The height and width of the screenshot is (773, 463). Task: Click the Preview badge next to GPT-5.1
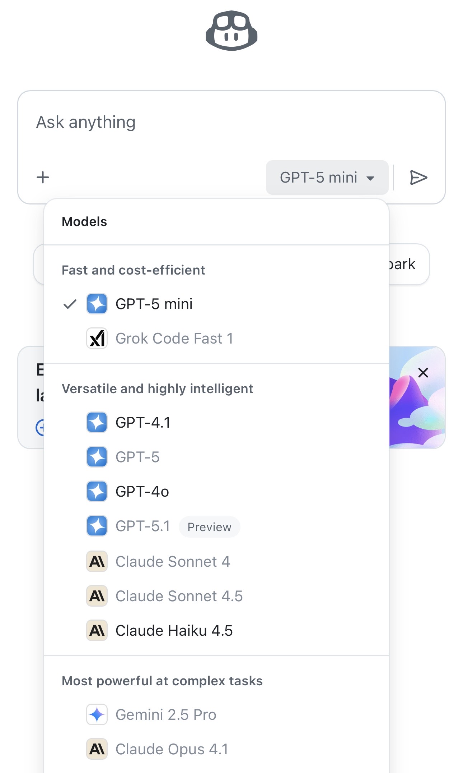coord(210,527)
